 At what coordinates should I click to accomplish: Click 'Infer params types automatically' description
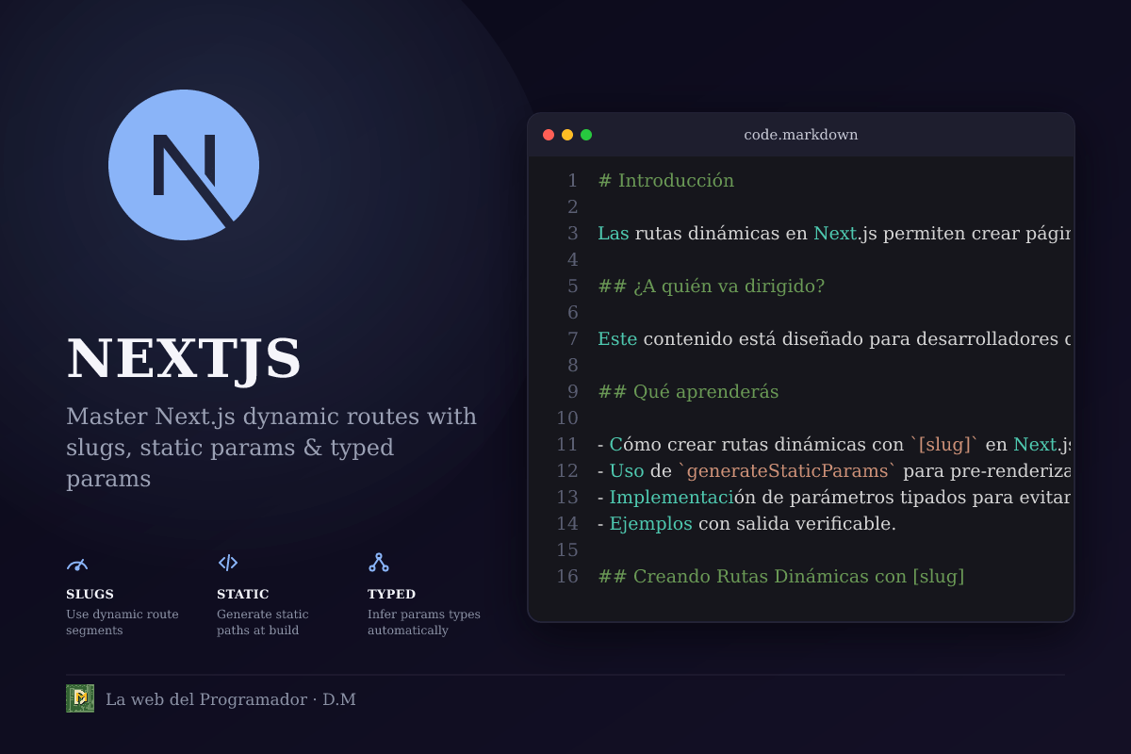pyautogui.click(x=424, y=622)
